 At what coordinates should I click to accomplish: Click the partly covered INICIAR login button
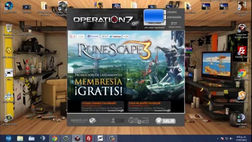pyautogui.click(x=155, y=24)
